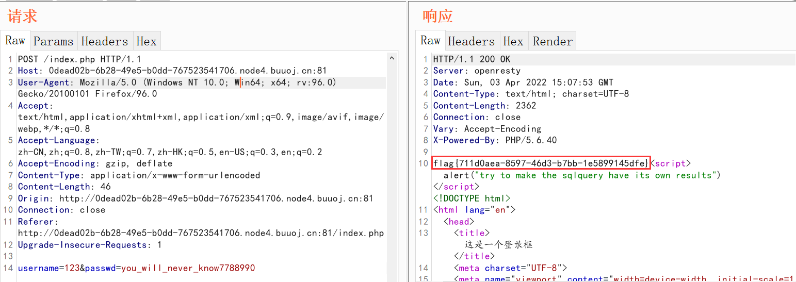The image size is (796, 282).
Task: Click the <!DOCTYPE html> line
Action: coord(472,198)
